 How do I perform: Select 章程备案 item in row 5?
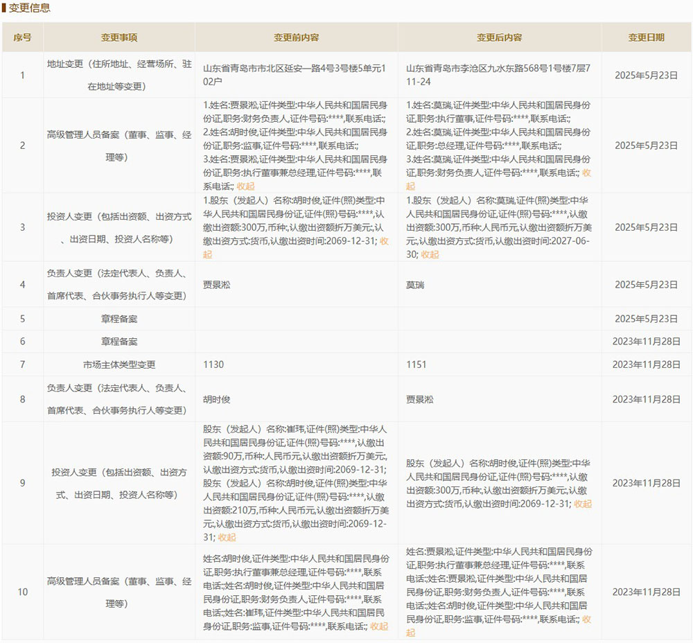tap(119, 319)
